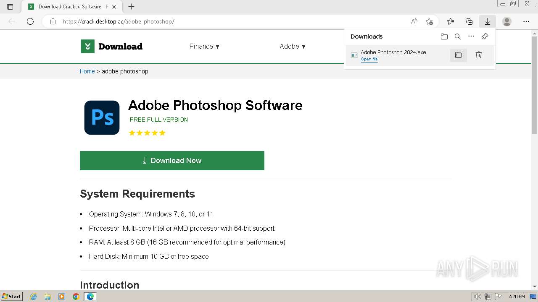Click the scroll down arrow
The image size is (538, 302).
(535, 286)
